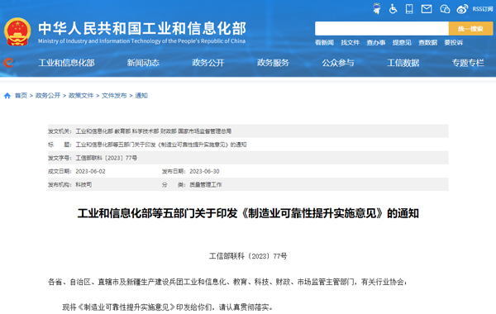Open the 工业和信息化部 nav menu
The width and height of the screenshot is (496, 314).
66,63
